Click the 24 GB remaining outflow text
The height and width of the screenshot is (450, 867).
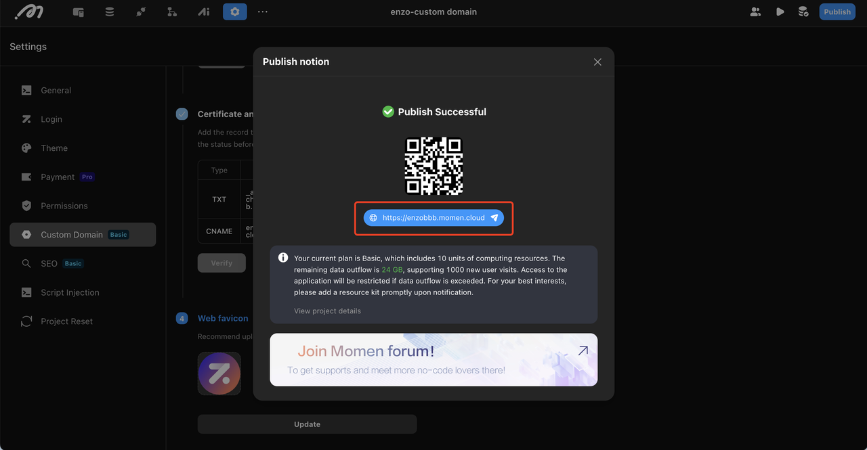[392, 269]
